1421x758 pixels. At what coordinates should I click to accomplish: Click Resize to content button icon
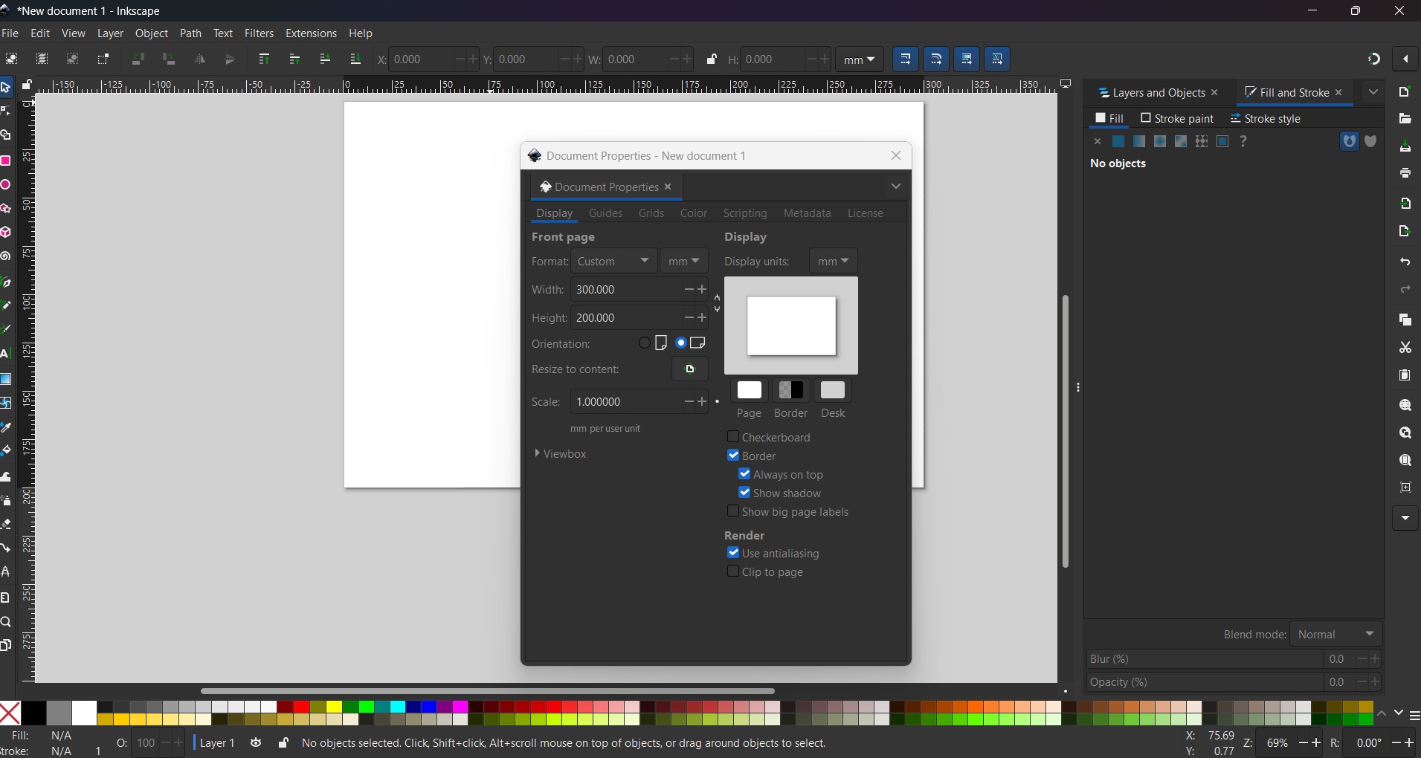pos(690,369)
